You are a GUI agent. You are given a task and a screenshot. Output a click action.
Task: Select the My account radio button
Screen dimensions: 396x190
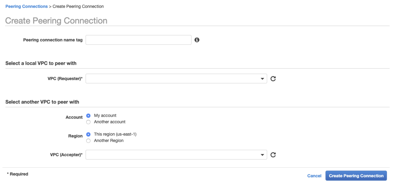[x=88, y=116]
